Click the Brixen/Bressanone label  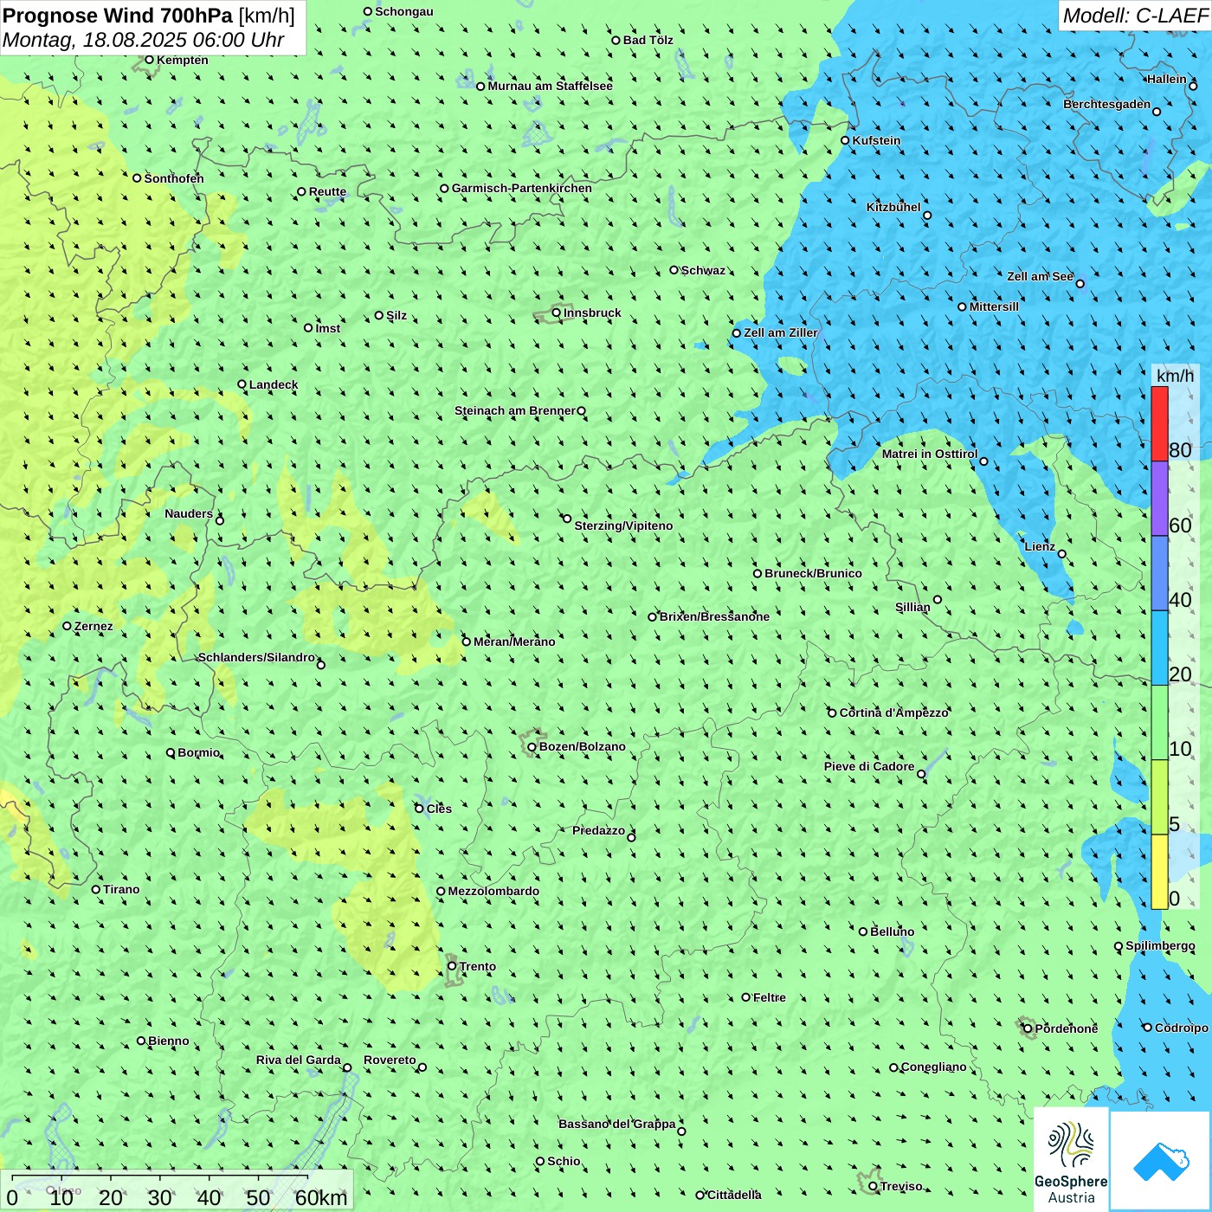(714, 616)
